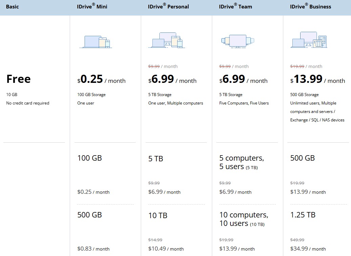This screenshot has height=256, width=351.
Task: Click the $10.49 / month price
Action: pyautogui.click(x=166, y=249)
